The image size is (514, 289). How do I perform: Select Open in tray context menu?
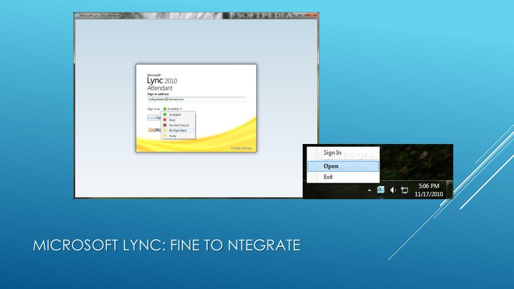click(343, 166)
